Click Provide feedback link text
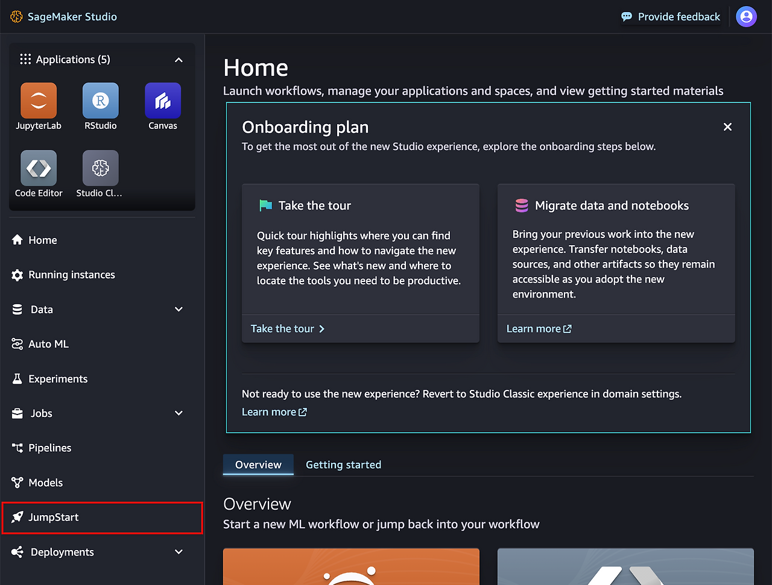Screen dimensions: 772x585 pyautogui.click(x=679, y=17)
